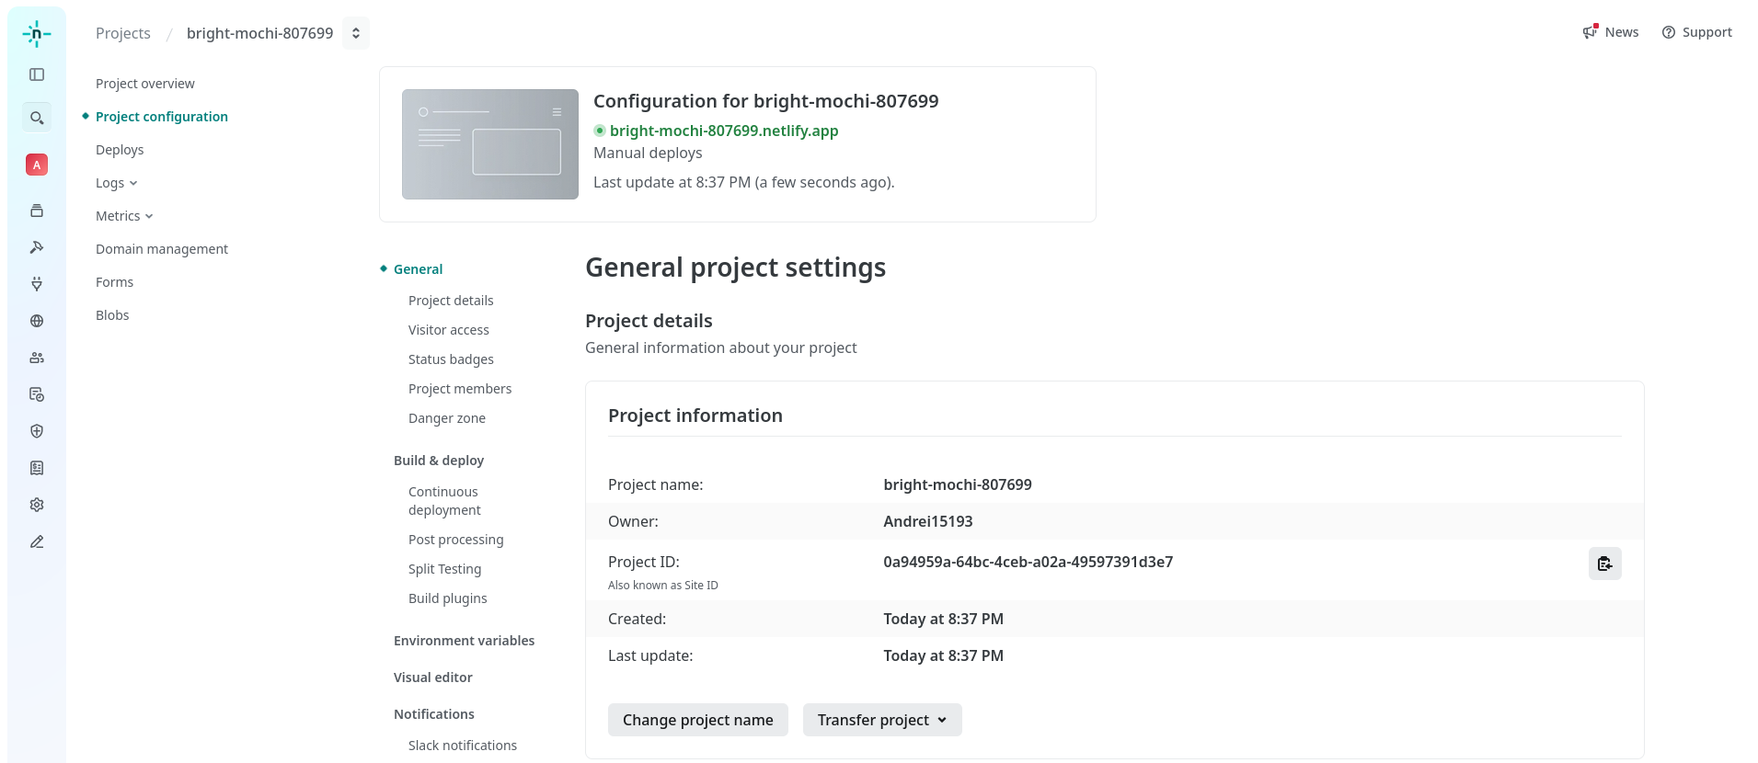Viewport: 1758px width, 763px height.
Task: Click the News megaphone icon
Action: pyautogui.click(x=1590, y=32)
